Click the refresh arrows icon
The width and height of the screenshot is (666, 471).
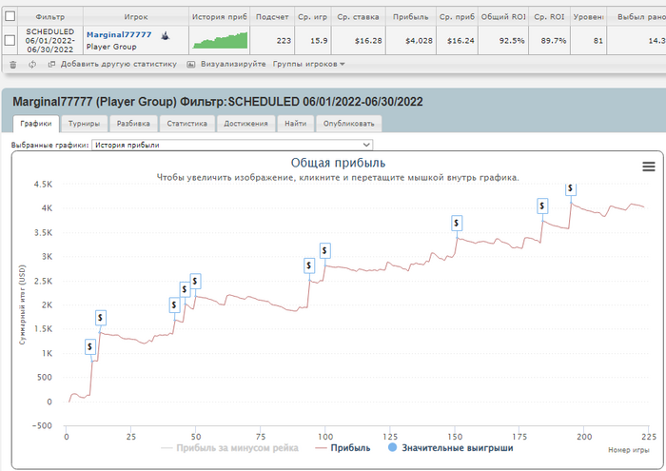pyautogui.click(x=32, y=65)
